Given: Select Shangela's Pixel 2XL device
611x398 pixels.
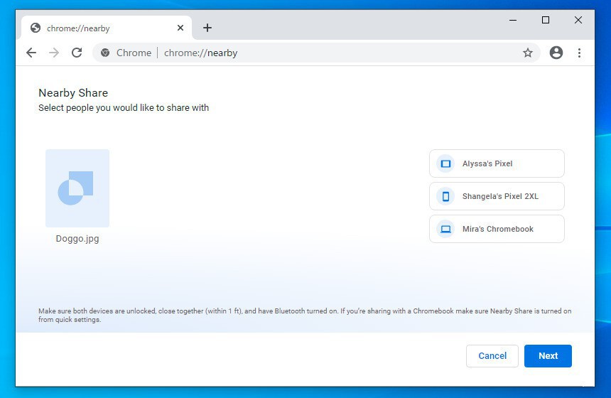Looking at the screenshot, I should 497,196.
